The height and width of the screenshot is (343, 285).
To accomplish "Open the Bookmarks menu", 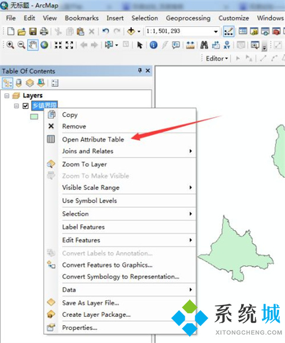I will pyautogui.click(x=81, y=18).
